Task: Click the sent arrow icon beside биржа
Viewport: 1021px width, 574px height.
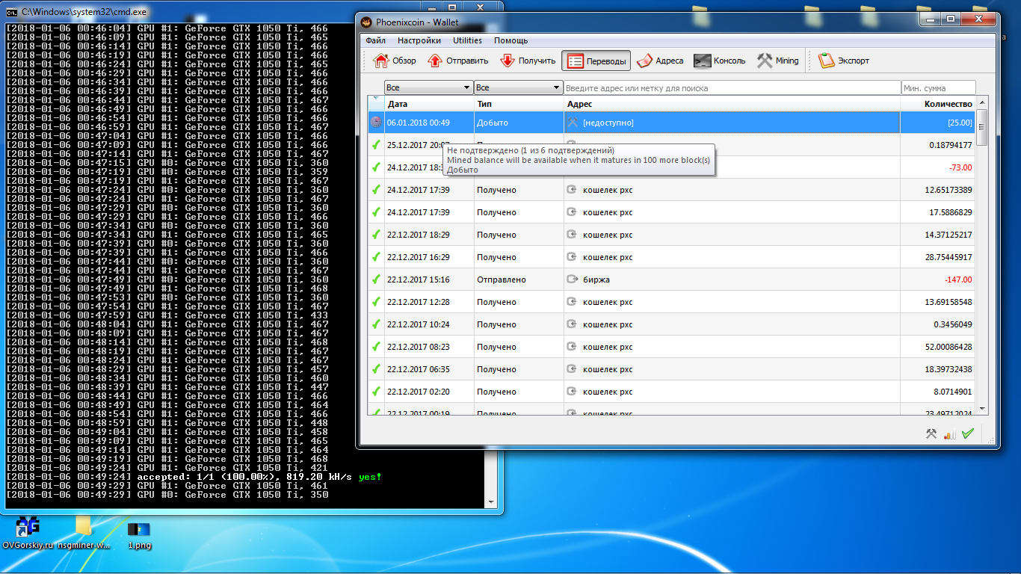Action: pos(573,280)
